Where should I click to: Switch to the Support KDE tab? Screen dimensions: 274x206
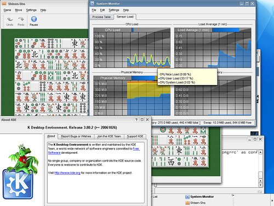(135, 136)
